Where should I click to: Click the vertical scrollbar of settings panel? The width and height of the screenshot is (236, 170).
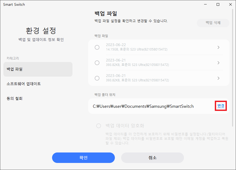(233, 68)
